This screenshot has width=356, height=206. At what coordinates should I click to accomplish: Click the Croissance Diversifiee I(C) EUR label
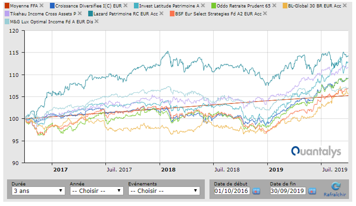tap(89, 6)
